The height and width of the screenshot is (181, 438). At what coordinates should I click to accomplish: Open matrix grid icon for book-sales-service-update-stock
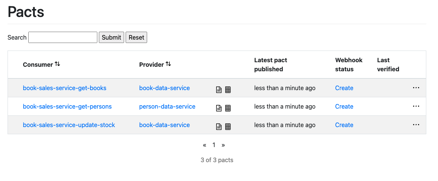pos(228,127)
